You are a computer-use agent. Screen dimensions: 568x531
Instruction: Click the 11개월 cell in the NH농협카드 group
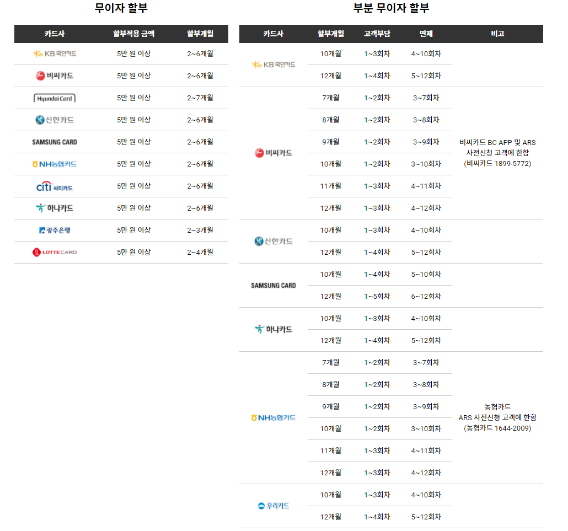pyautogui.click(x=331, y=450)
